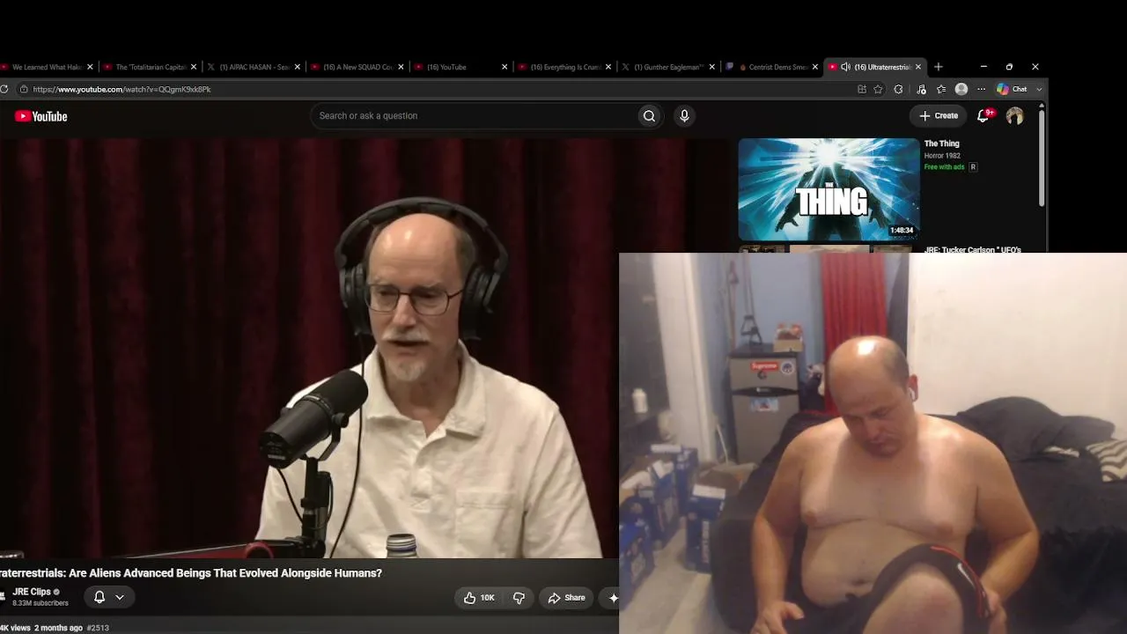The width and height of the screenshot is (1127, 634).
Task: Close the AIPAC HASAN tab
Action: (x=297, y=67)
